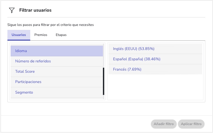The image size is (213, 133).
Task: Open the Premios tab
Action: click(41, 35)
